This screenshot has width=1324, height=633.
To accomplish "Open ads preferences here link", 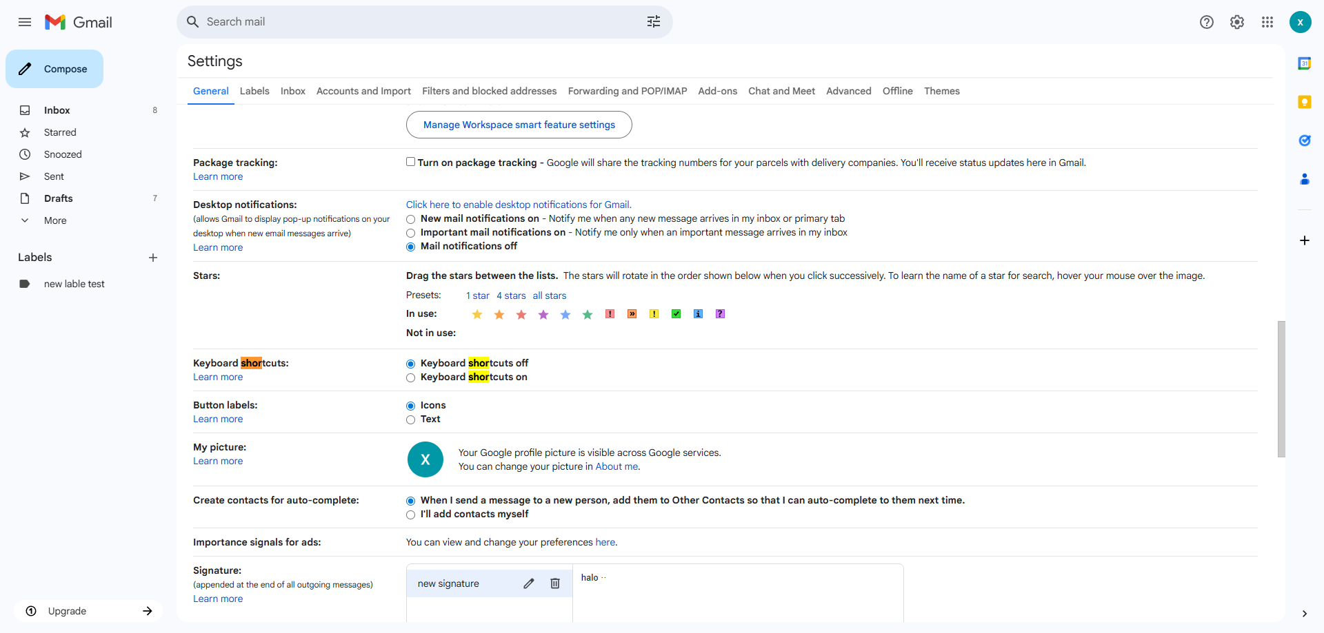I will pos(605,542).
